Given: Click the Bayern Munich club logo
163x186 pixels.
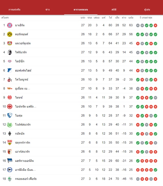Looking at the screenshot, I should pos(10,25).
